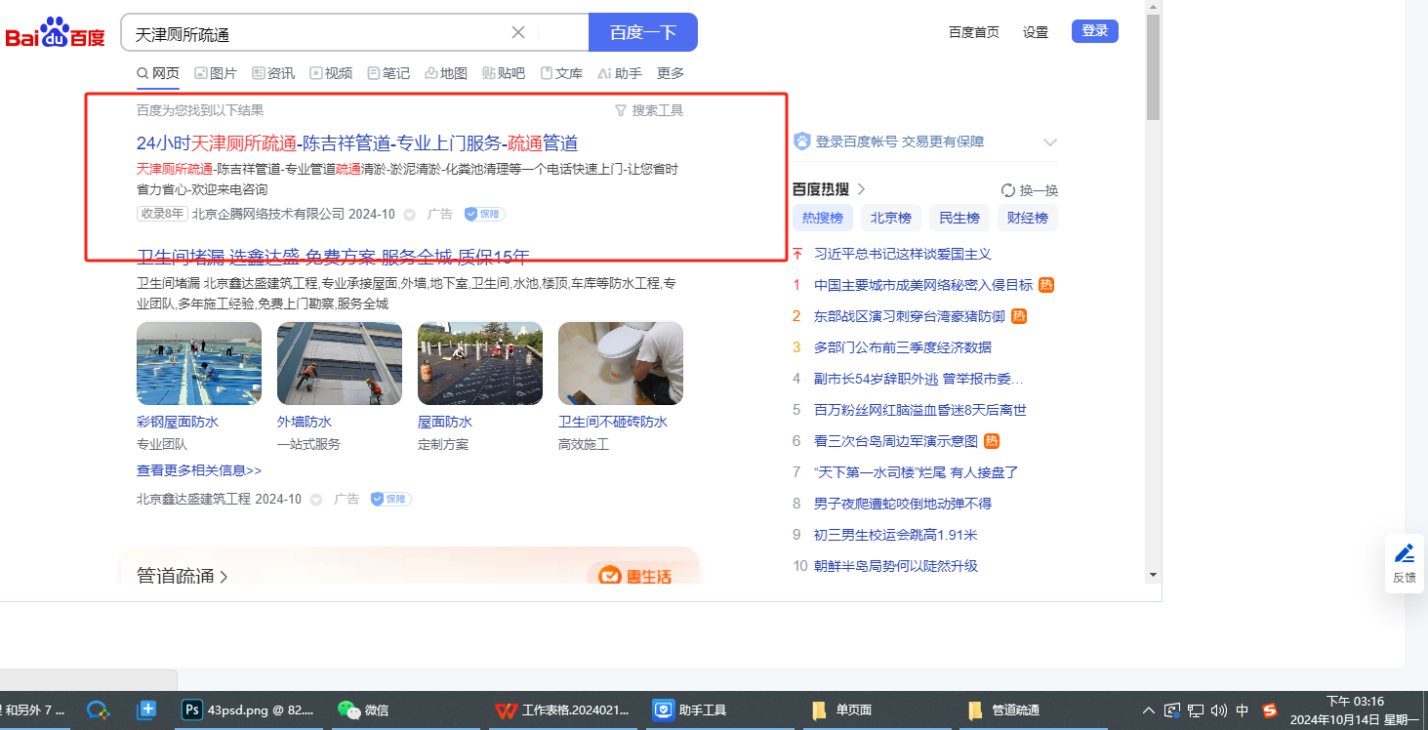This screenshot has width=1428, height=730.
Task: Click the 登录 button
Action: (1094, 31)
